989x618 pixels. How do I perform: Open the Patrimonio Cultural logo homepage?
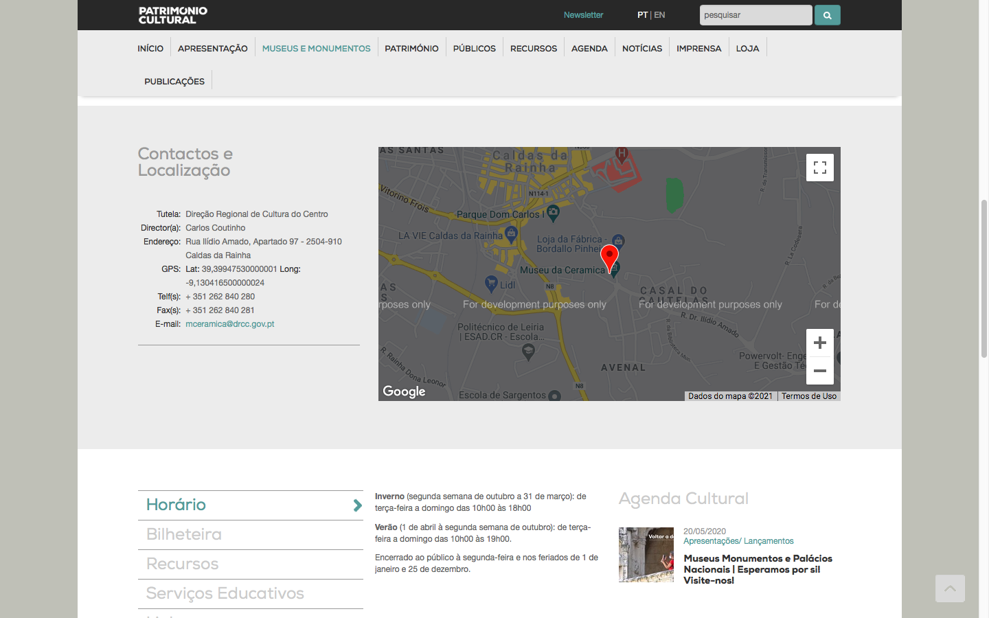coord(172,15)
